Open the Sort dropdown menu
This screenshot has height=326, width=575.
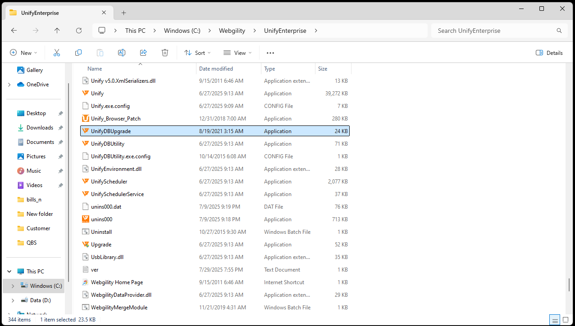click(197, 53)
